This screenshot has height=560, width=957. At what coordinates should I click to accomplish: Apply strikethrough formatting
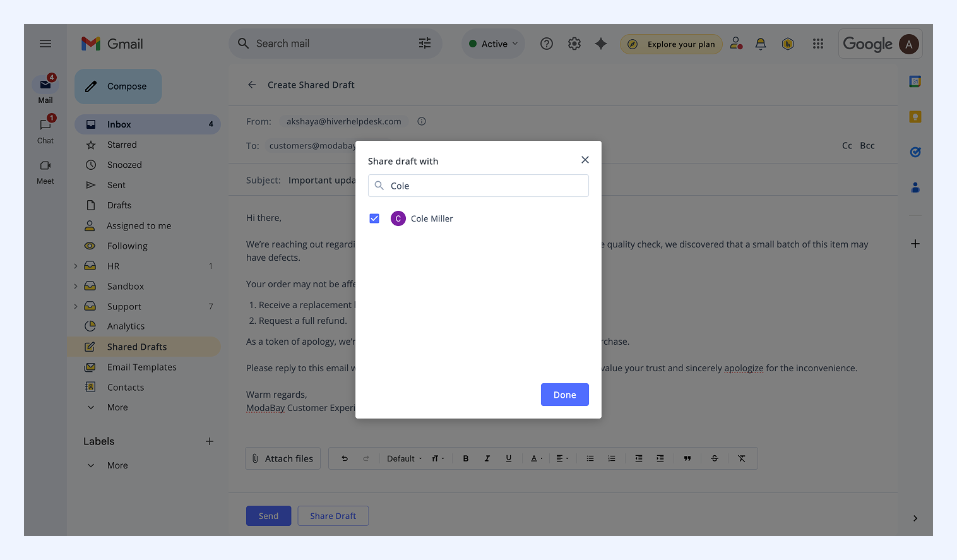(715, 459)
